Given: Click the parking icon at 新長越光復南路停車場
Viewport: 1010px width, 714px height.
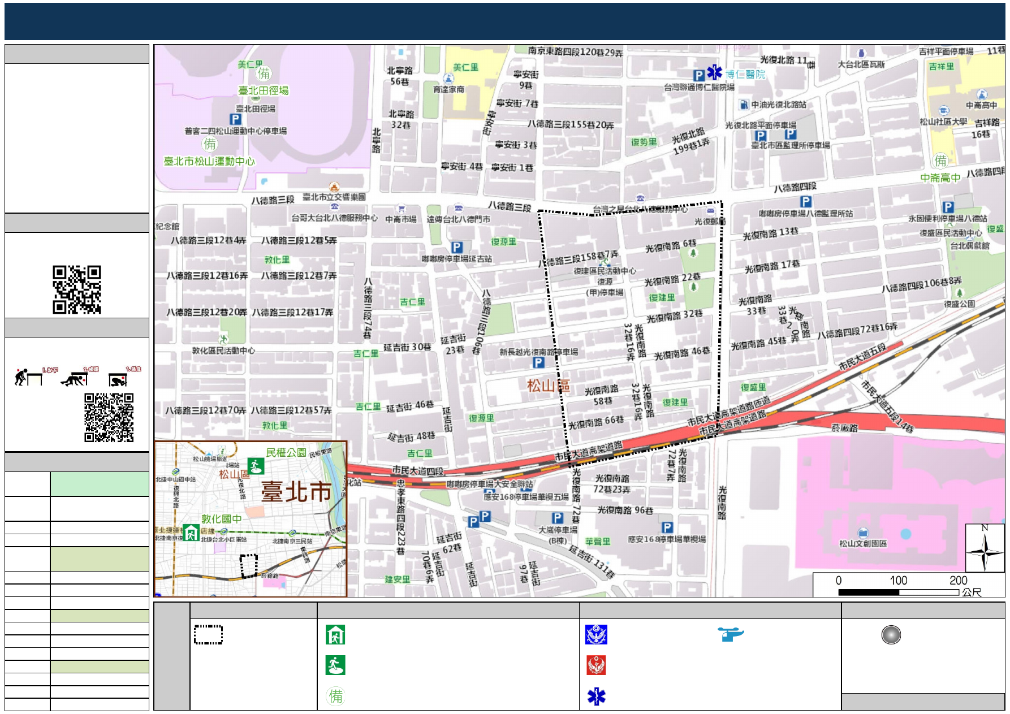Looking at the screenshot, I should 538,363.
